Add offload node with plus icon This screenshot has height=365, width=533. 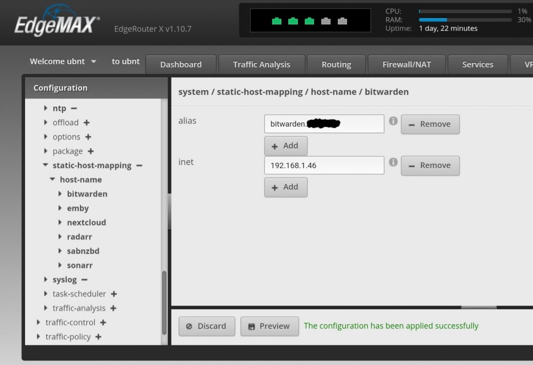(x=87, y=123)
